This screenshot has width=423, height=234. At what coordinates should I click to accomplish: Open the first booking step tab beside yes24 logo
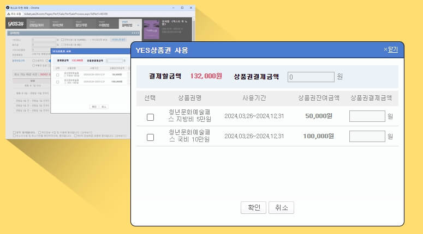pyautogui.click(x=37, y=24)
